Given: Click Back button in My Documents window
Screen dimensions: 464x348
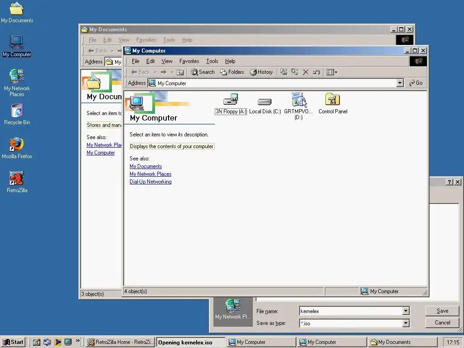Looking at the screenshot, I should tap(98, 51).
